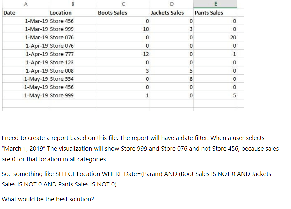Select column D header
Viewport: 291px width, 209px height.
coord(172,4)
